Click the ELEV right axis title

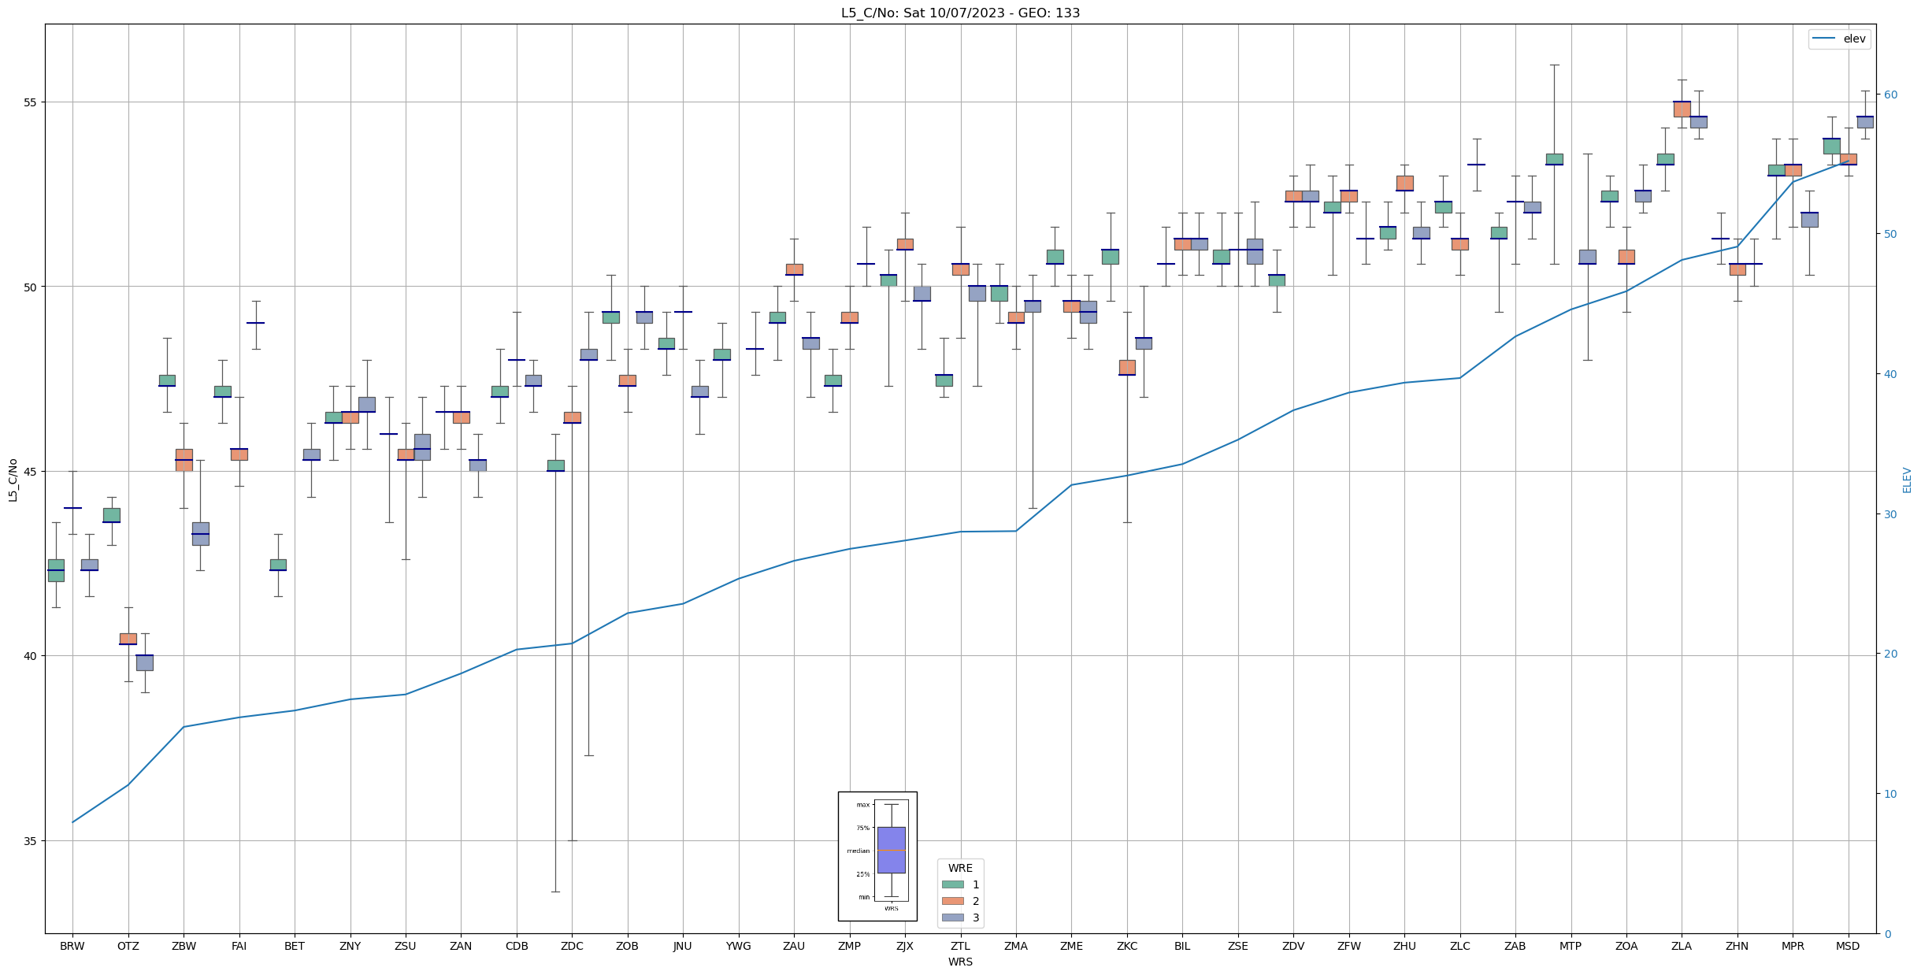click(1907, 479)
